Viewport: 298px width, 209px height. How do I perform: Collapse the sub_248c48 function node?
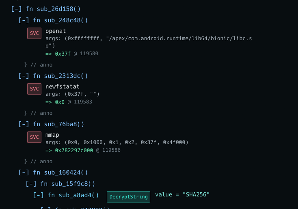24,20
